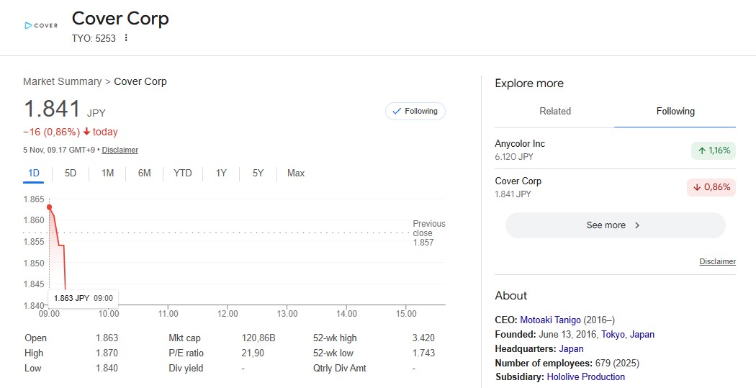This screenshot has width=756, height=388.
Task: Click the 1.863 JPY chart tooltip
Action: pos(83,298)
